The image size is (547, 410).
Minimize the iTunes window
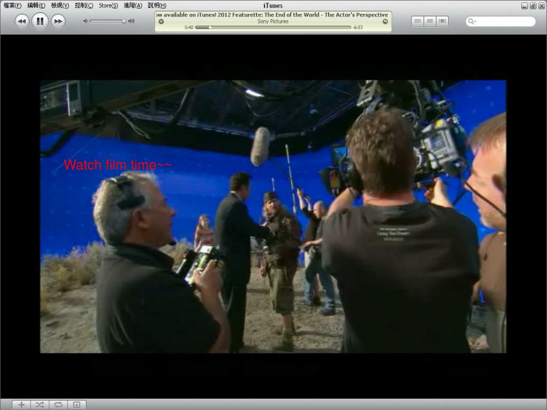(x=525, y=5)
